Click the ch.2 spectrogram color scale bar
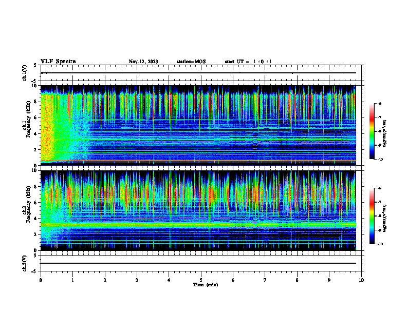 (372, 216)
